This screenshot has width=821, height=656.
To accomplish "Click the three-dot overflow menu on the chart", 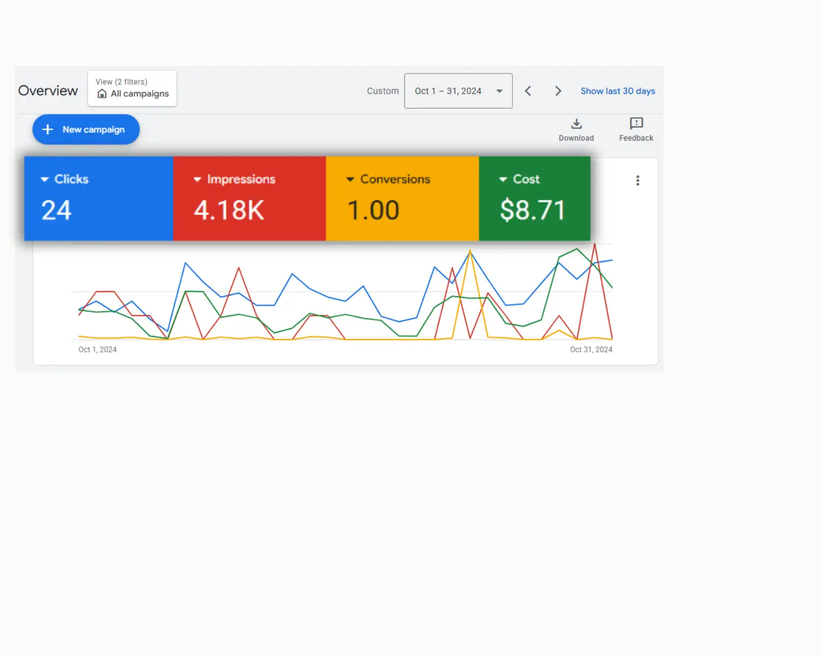I will (x=638, y=180).
